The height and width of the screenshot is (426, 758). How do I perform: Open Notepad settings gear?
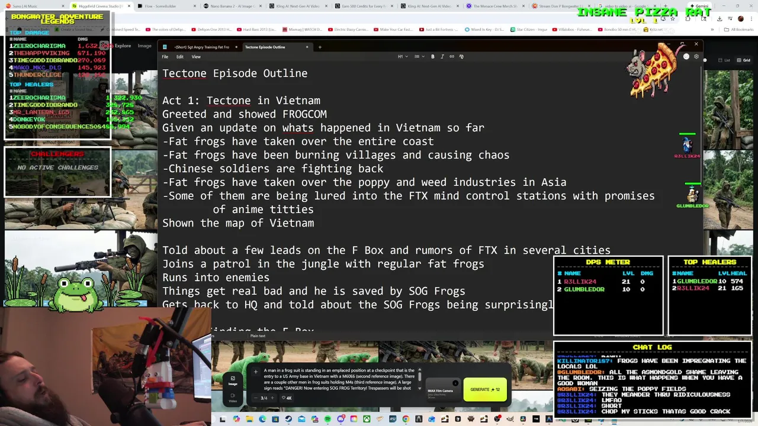coord(696,57)
